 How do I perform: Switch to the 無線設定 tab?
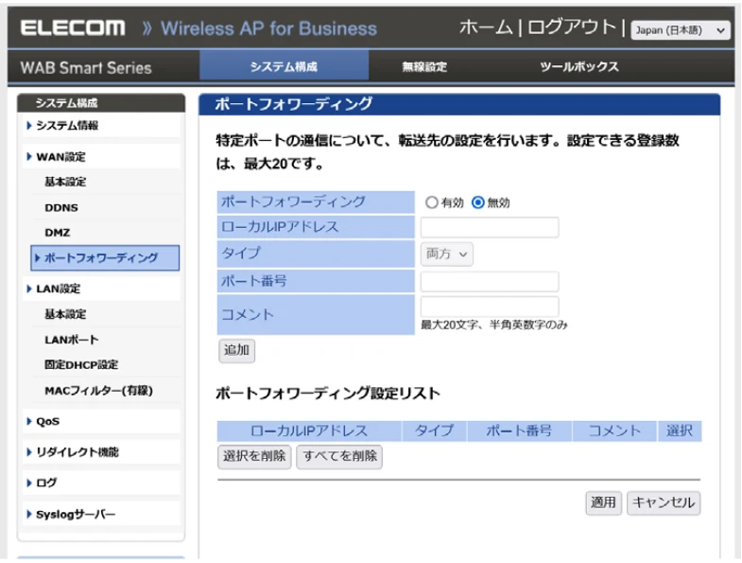424,67
